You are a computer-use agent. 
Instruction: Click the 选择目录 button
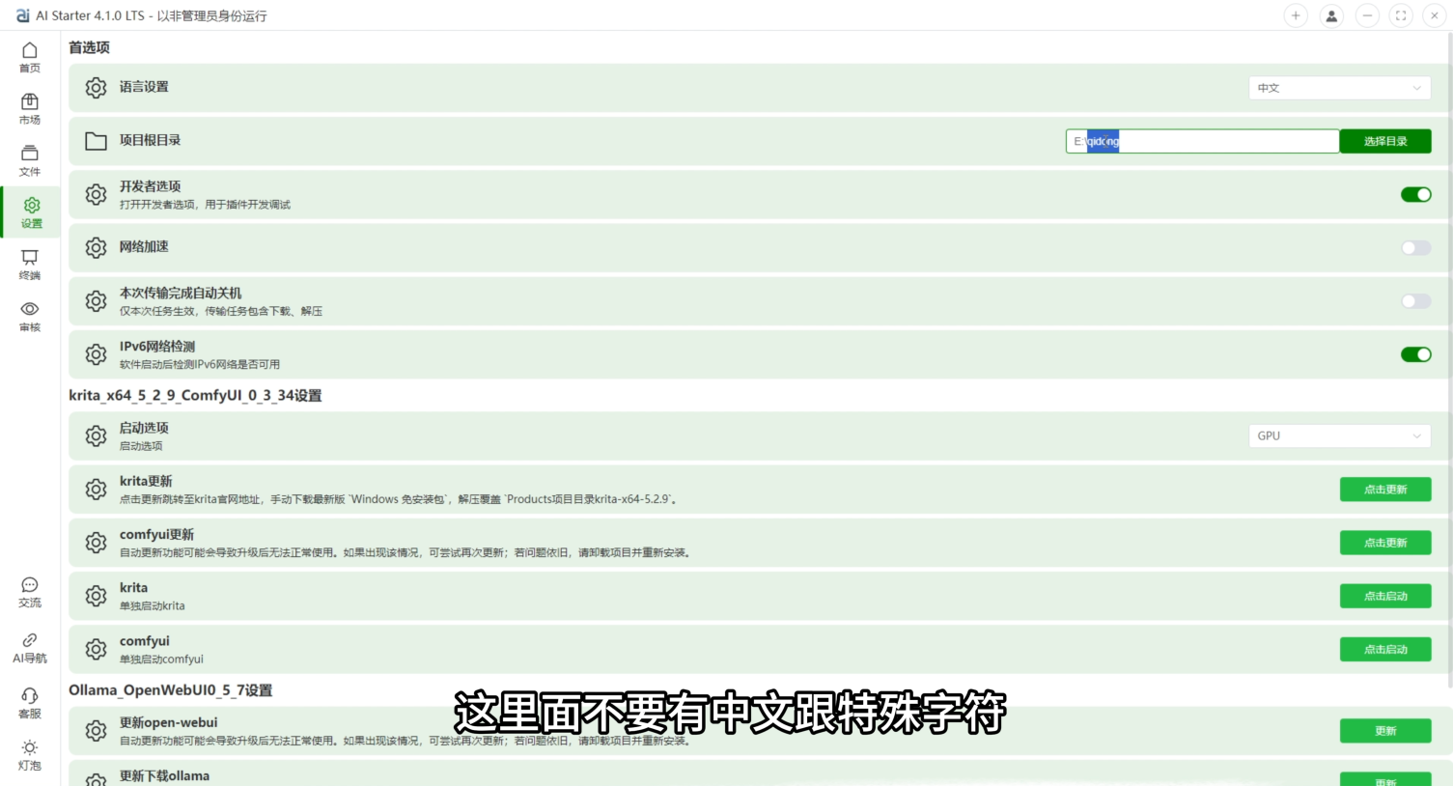coord(1385,141)
